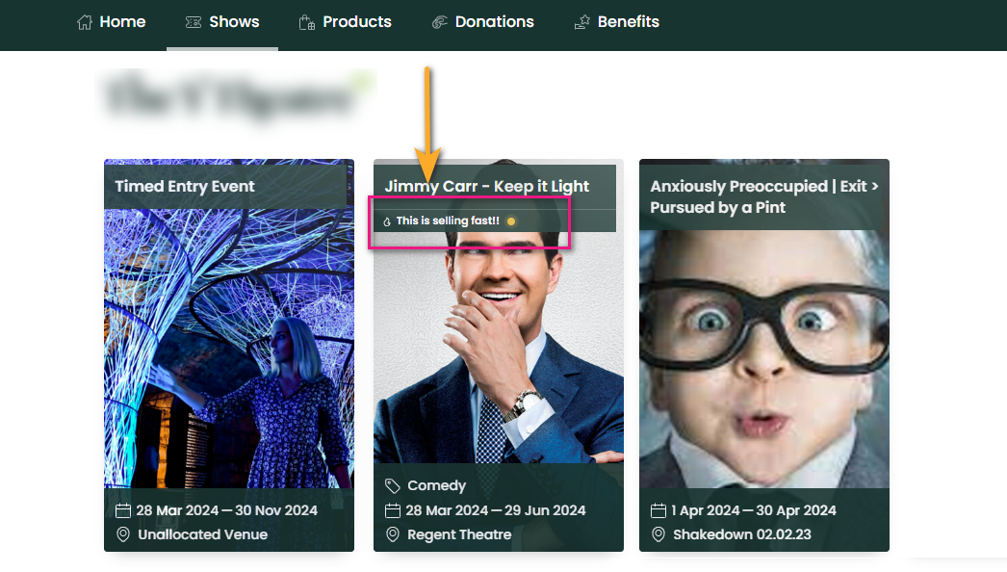Click the yellow availability dot indicator
This screenshot has width=1007, height=572.
click(511, 221)
